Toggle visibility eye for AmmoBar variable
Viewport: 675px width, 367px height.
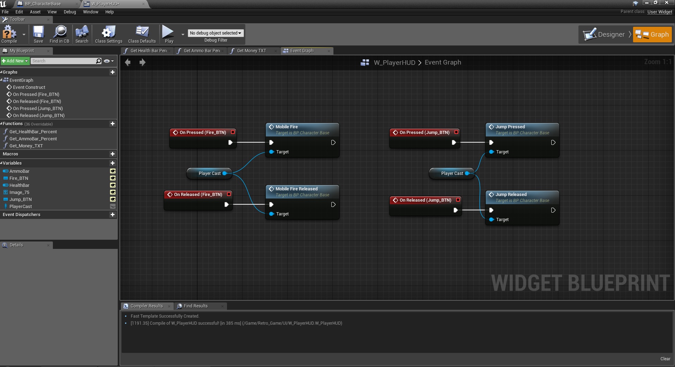click(113, 171)
